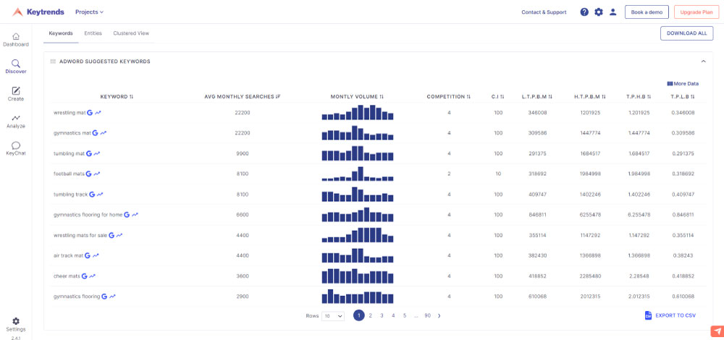The height and width of the screenshot is (340, 724).
Task: Open the top bar settings gear
Action: 599,12
